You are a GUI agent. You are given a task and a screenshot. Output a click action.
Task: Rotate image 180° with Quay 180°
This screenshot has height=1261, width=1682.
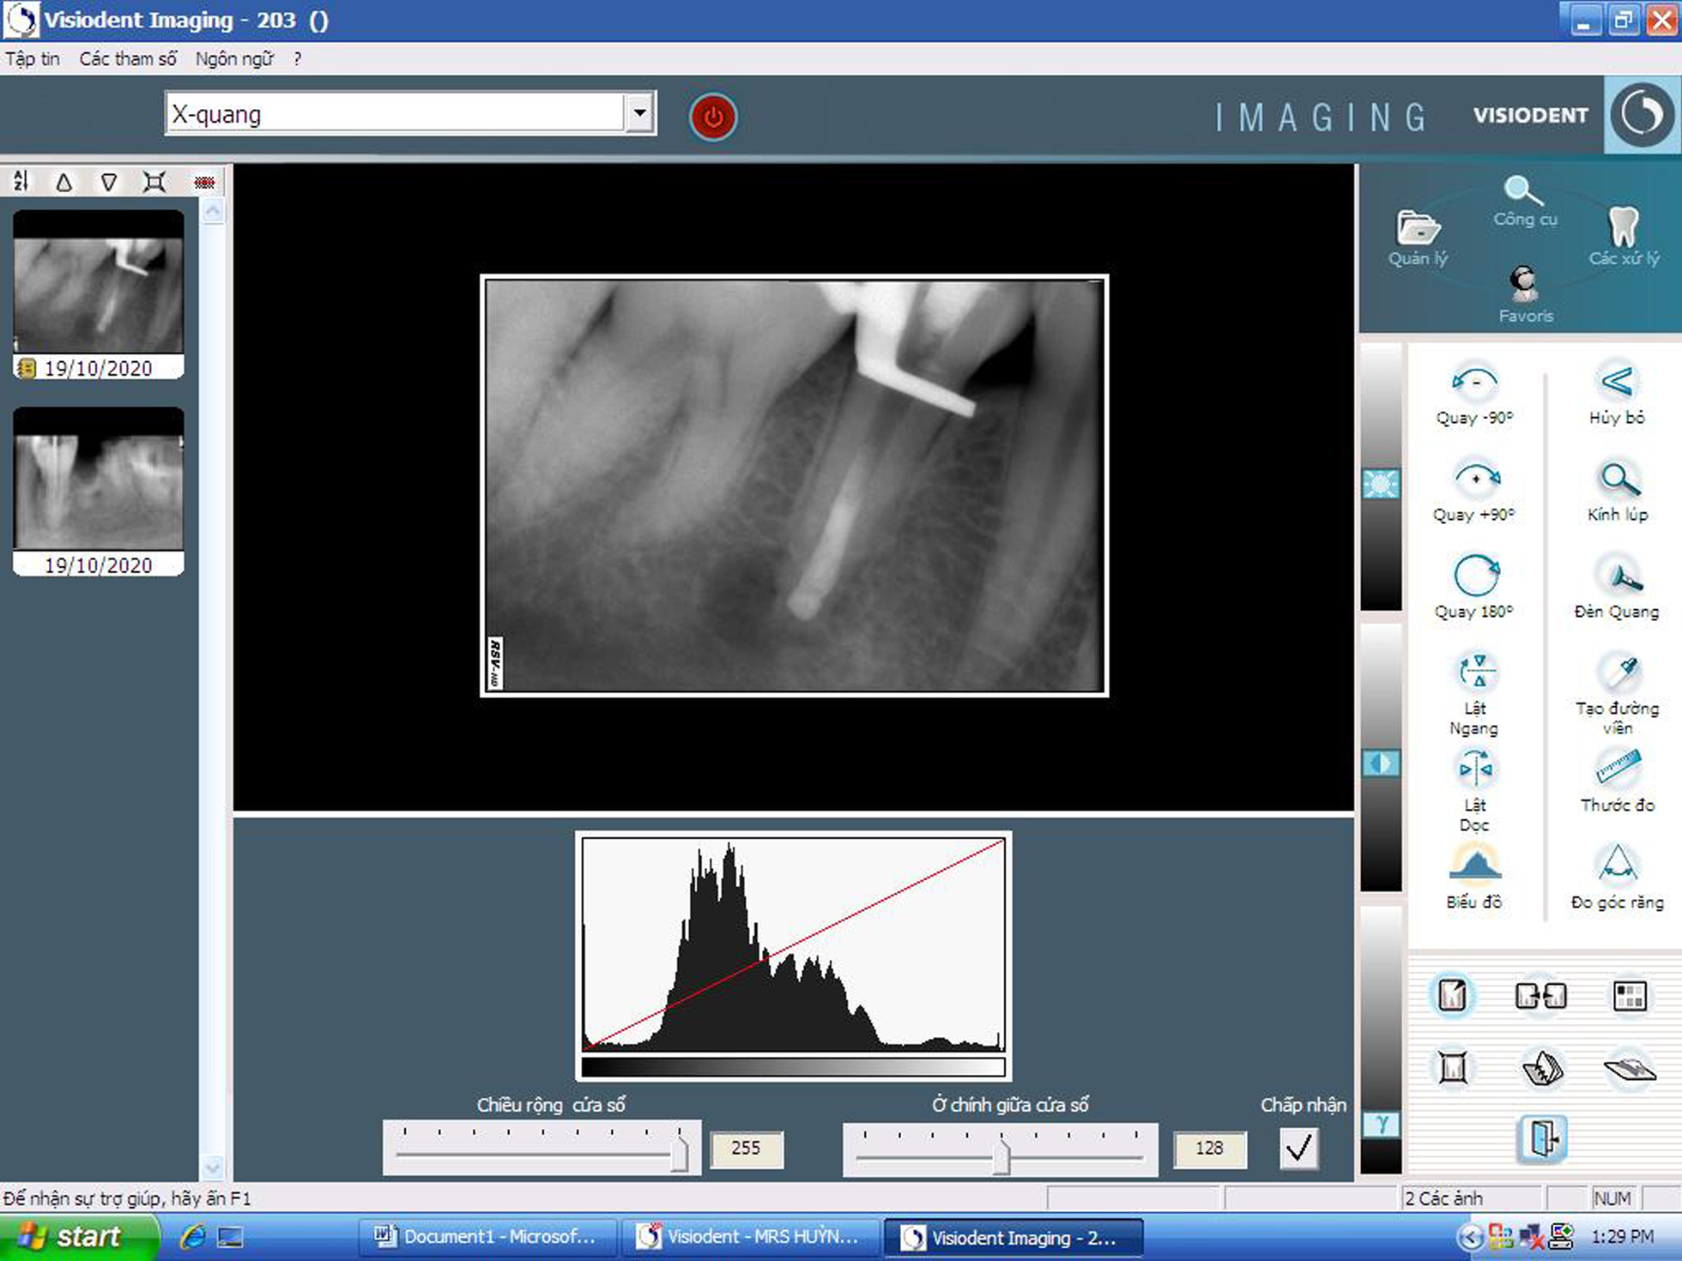click(x=1474, y=587)
